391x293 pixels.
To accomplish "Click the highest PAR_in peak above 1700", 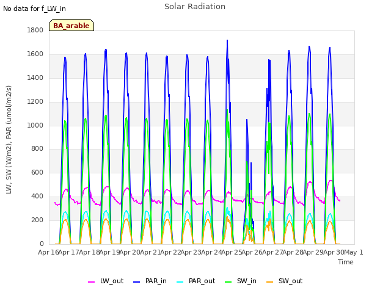I will click(x=227, y=41).
